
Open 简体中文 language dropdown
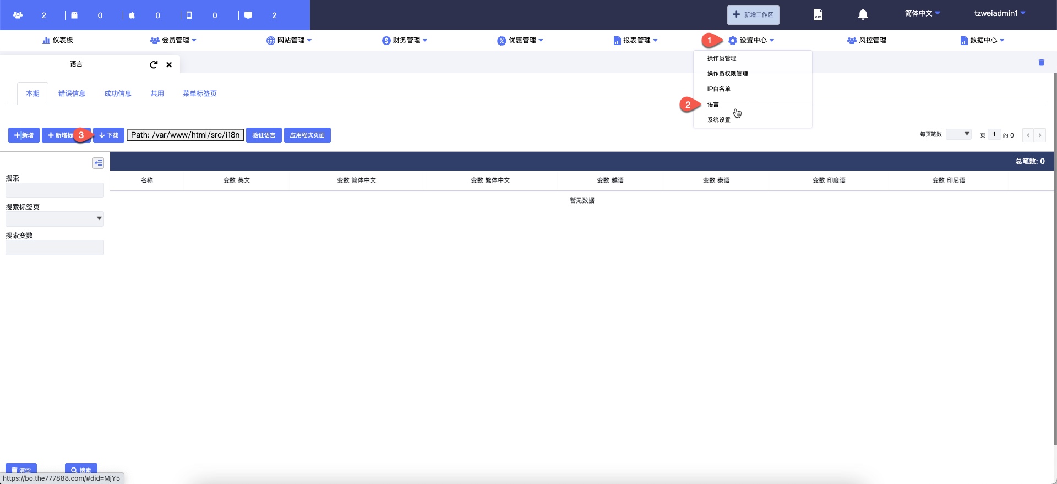(x=922, y=13)
